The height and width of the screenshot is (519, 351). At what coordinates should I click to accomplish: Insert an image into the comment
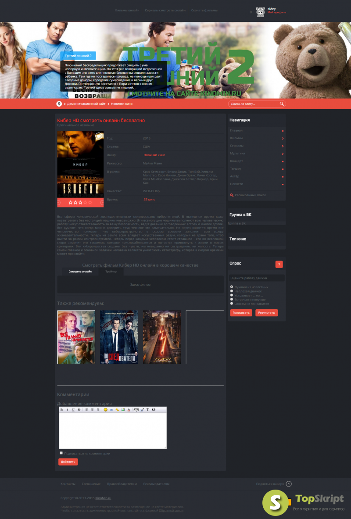(123, 410)
